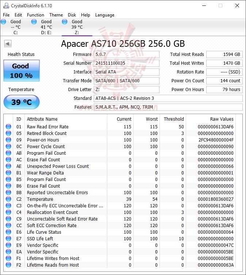Click Rotation Rate value ---- (SSD)
Screen dimensions: 246x275
224,72
